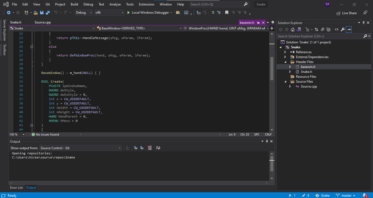373x198 pixels.
Task: Click the code editor vertical scrollbar thumb
Action: click(x=272, y=68)
